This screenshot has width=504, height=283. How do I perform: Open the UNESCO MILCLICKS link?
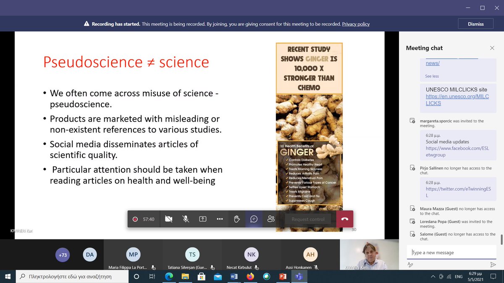(457, 99)
